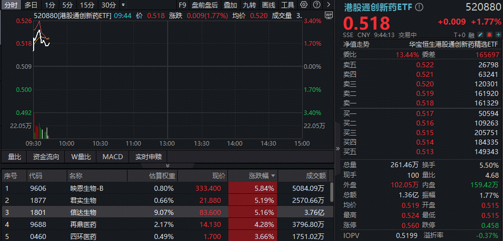Select the 分时 chart tab
Viewport: 503px width, 241px height.
pyautogui.click(x=11, y=5)
